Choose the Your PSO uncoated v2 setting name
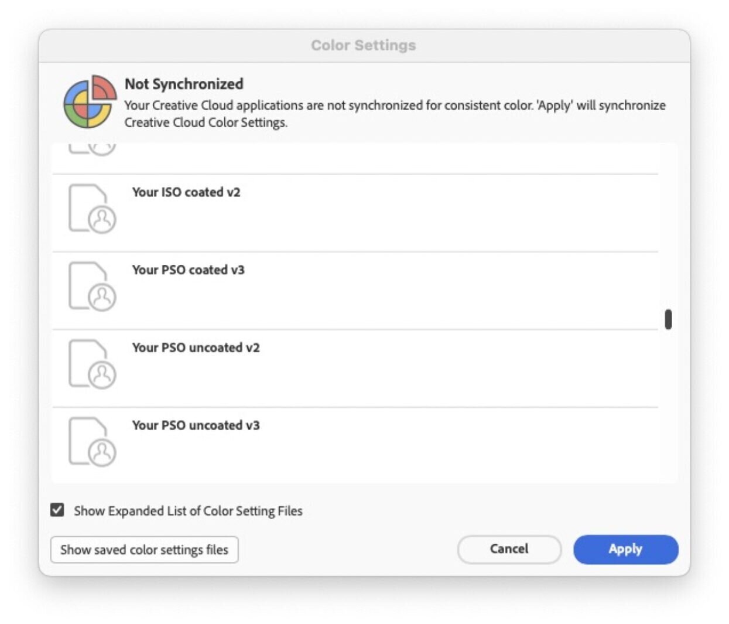 pos(196,347)
